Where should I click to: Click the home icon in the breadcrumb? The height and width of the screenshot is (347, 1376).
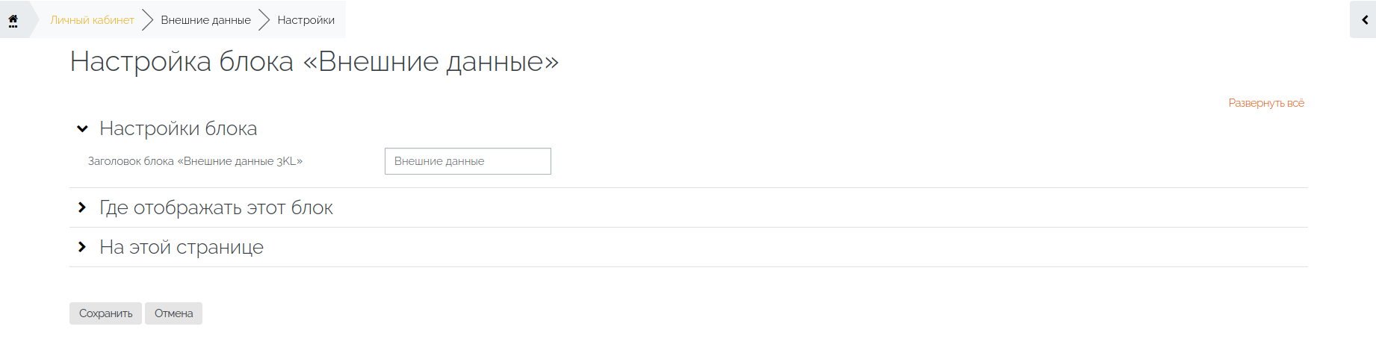click(13, 19)
